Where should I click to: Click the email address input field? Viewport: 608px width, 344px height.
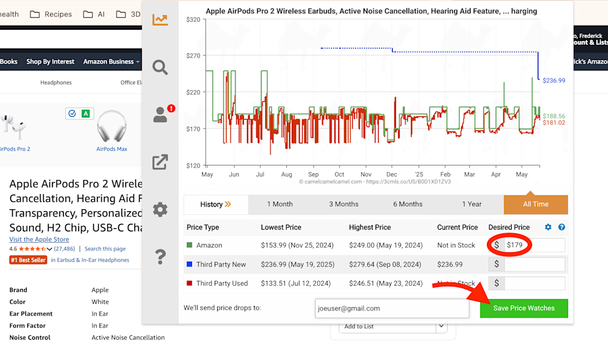[392, 308]
